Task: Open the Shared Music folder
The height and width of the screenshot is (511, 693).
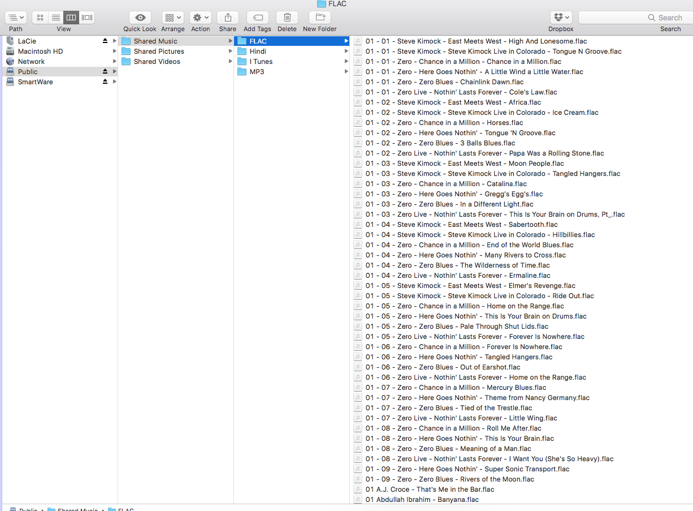Action: tap(176, 41)
